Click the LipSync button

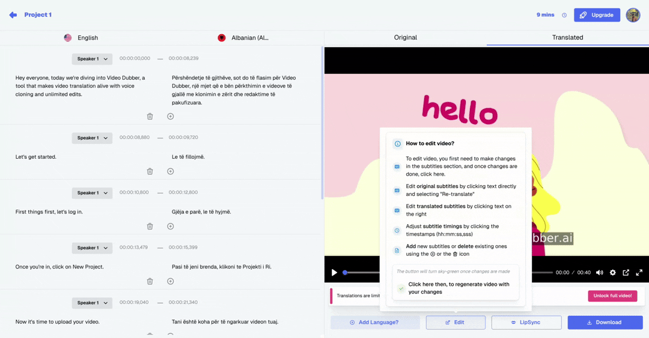point(526,322)
